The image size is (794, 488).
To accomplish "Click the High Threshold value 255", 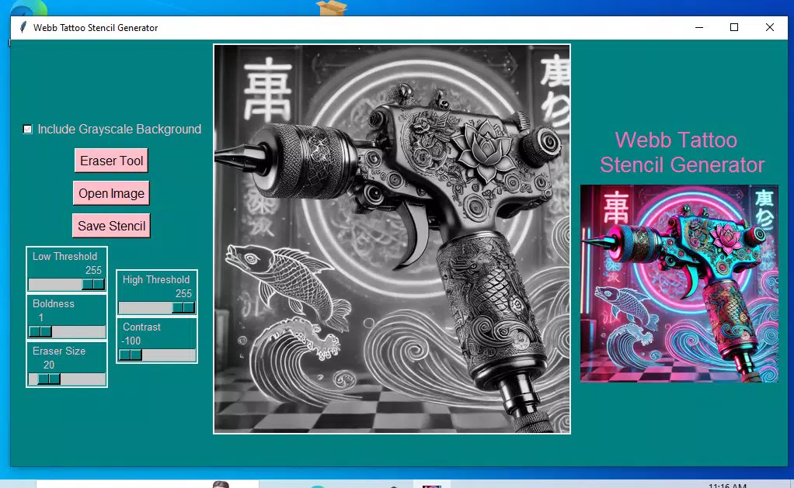I will [183, 293].
